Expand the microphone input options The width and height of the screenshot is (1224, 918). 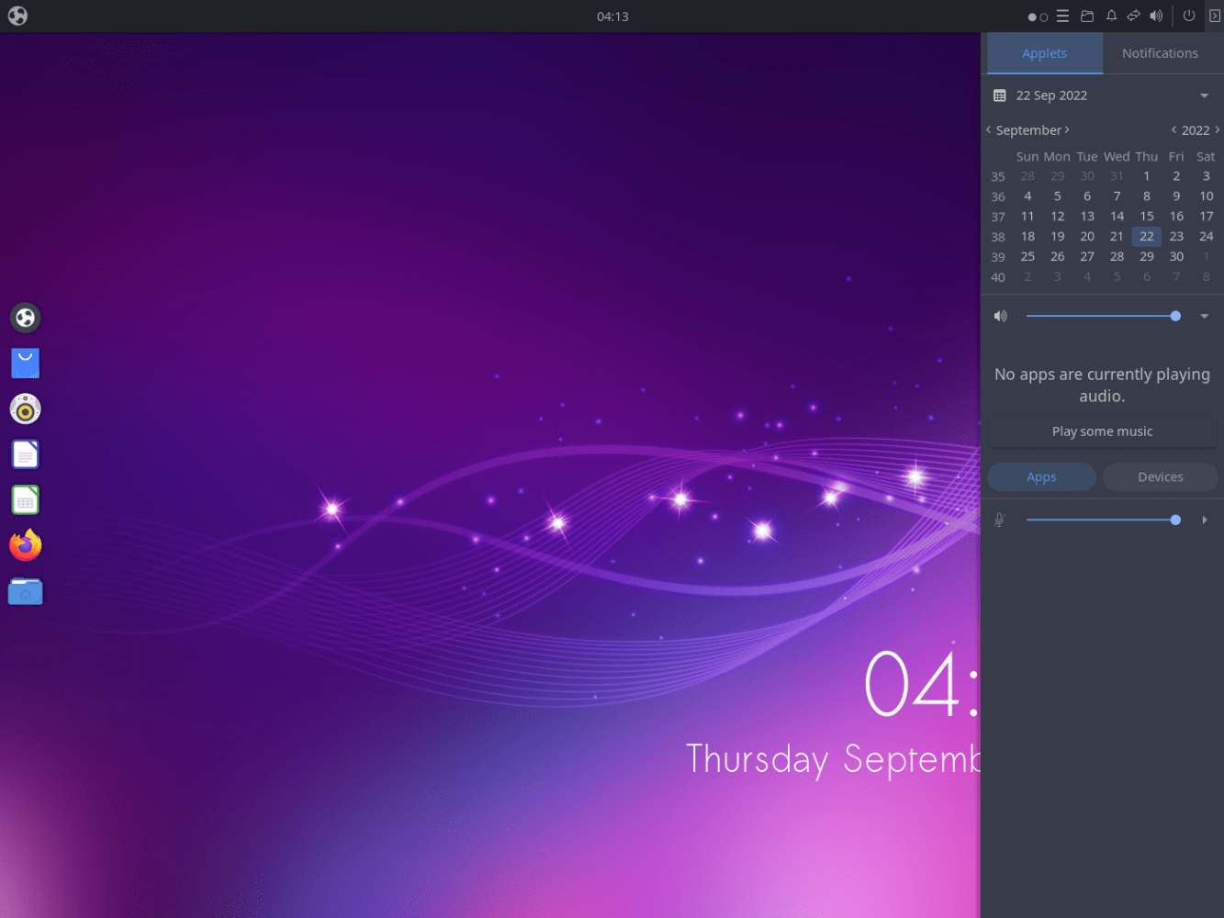[x=1205, y=520]
